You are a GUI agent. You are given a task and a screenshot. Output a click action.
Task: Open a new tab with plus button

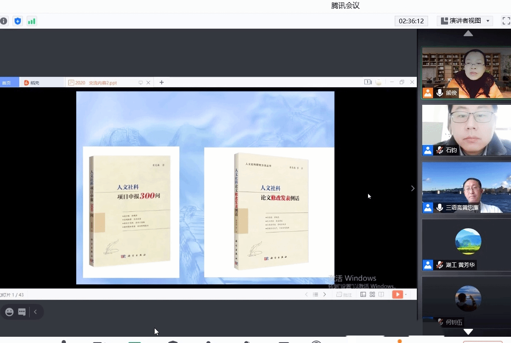162,82
